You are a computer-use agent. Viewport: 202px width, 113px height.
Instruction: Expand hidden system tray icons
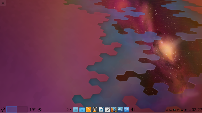click(190, 110)
